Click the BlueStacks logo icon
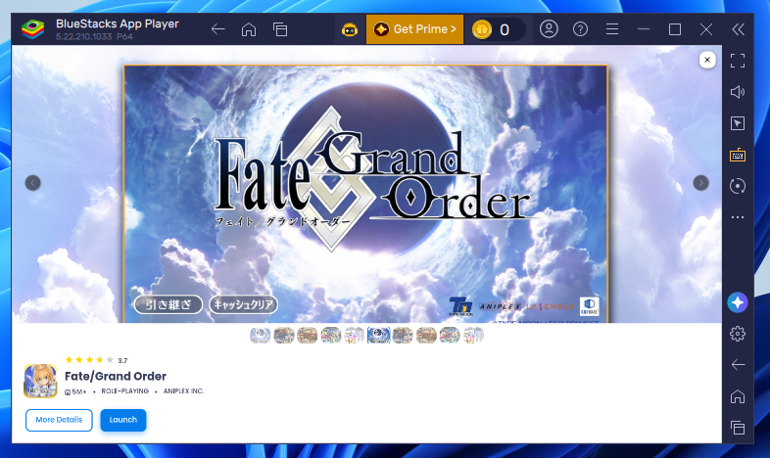Viewport: 770px width, 458px height. pos(33,29)
